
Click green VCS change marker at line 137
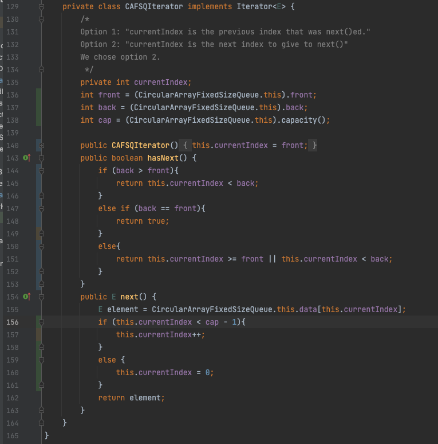(x=38, y=107)
